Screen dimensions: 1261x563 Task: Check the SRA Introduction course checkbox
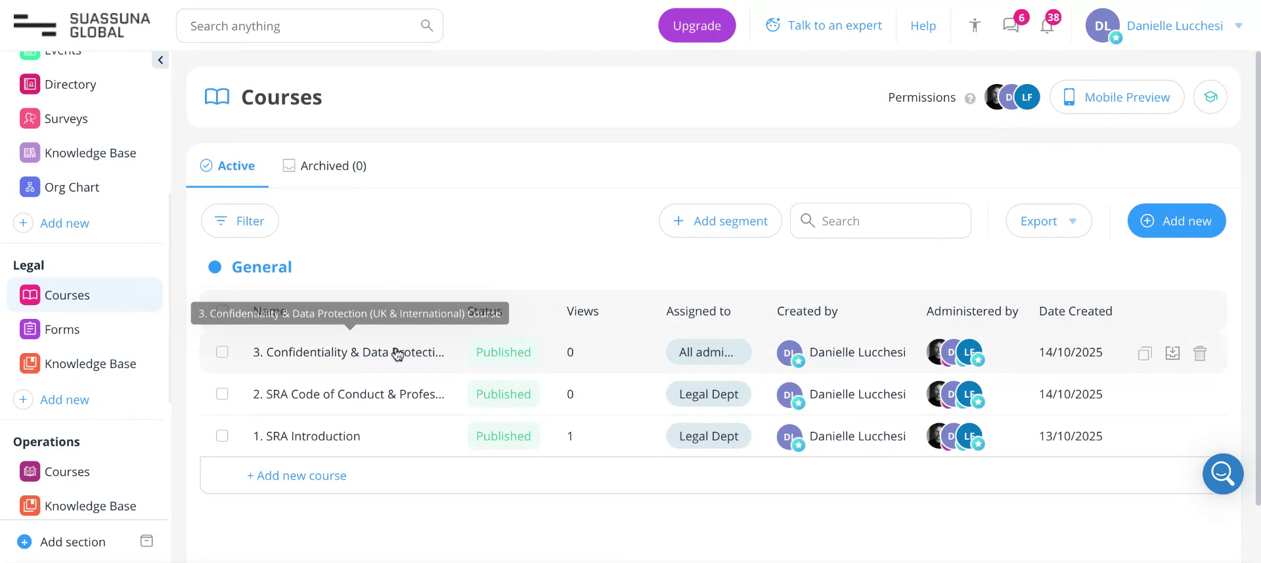pos(222,436)
